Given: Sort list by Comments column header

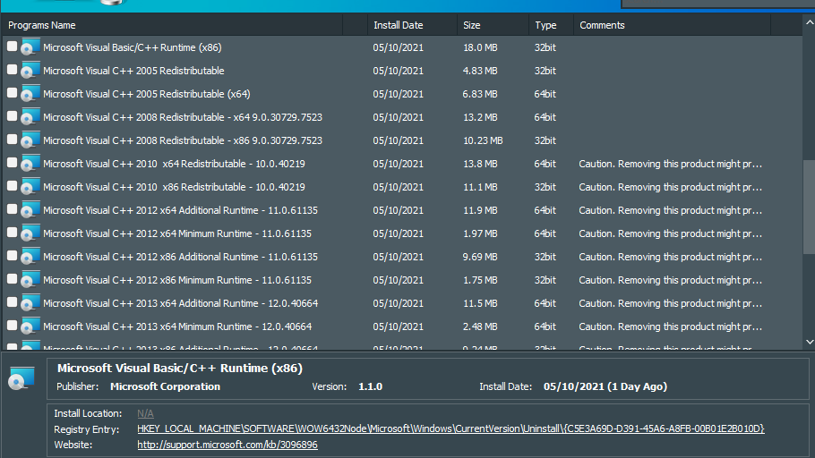Looking at the screenshot, I should pyautogui.click(x=672, y=25).
